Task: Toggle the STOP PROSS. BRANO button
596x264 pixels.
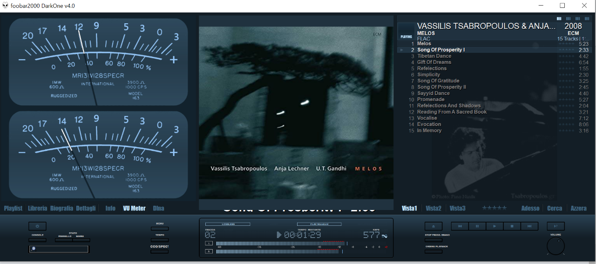Action: click(x=433, y=240)
